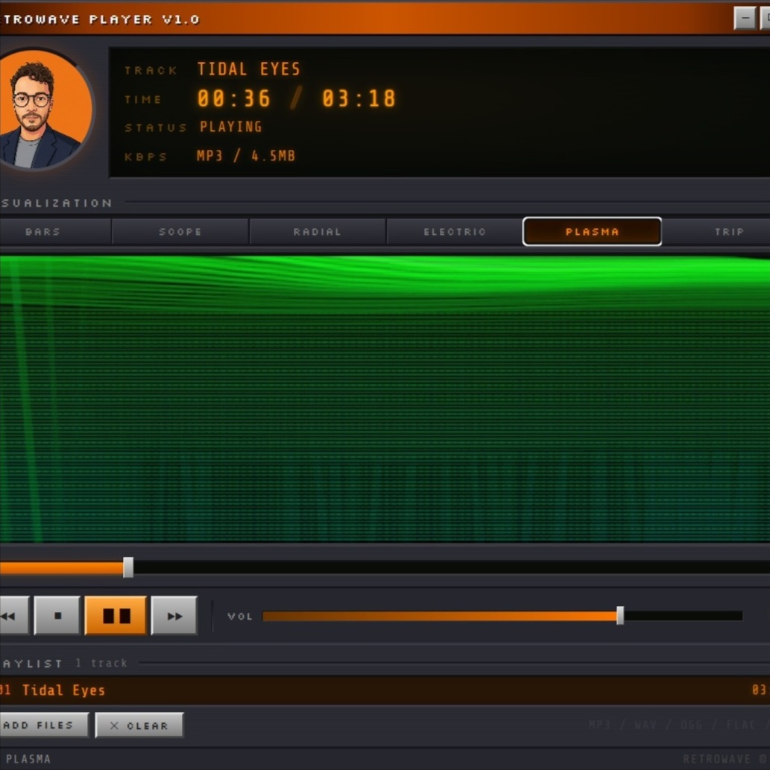This screenshot has height=770, width=770.
Task: Click ADD FILES to load music
Action: point(41,725)
